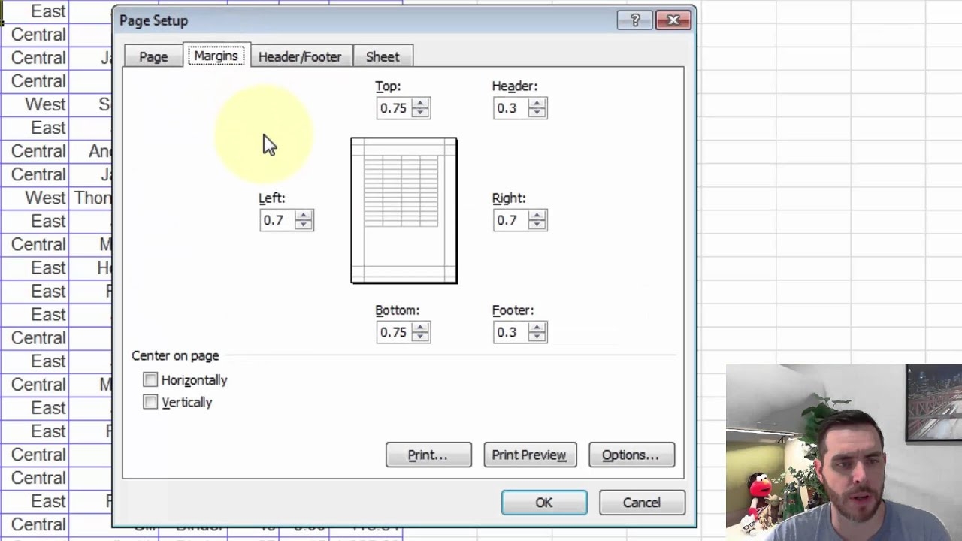
Task: Increase the Header margin value
Action: pos(537,104)
